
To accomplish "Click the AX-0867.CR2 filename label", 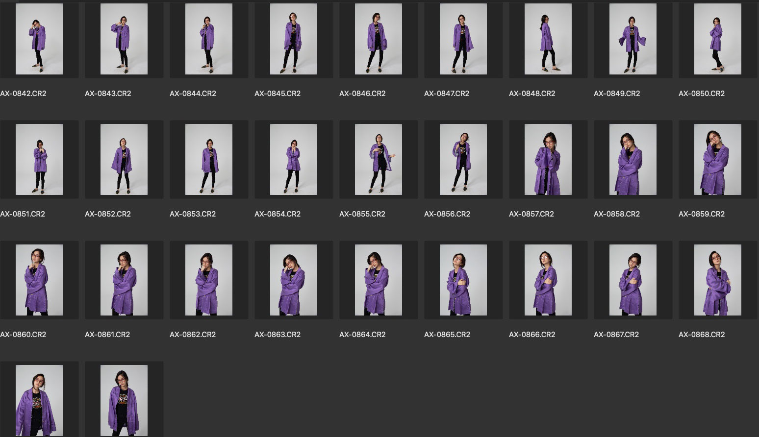I will pos(616,335).
